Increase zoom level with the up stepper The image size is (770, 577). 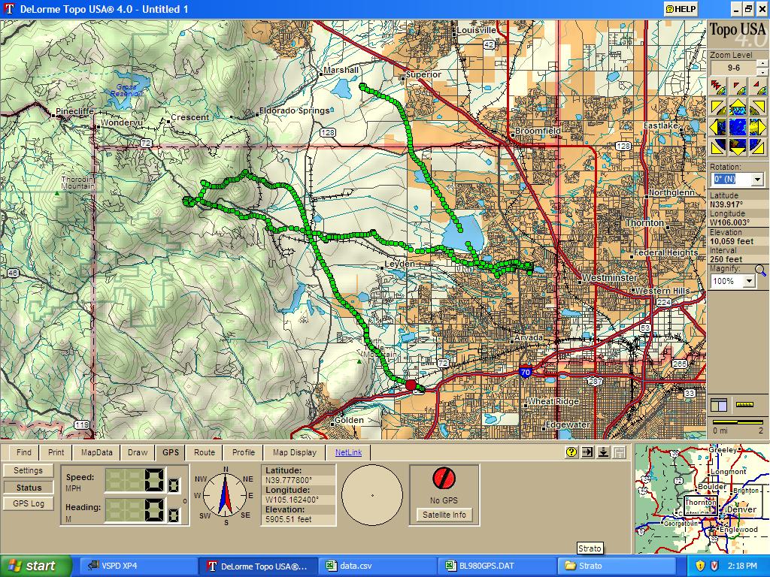point(762,63)
